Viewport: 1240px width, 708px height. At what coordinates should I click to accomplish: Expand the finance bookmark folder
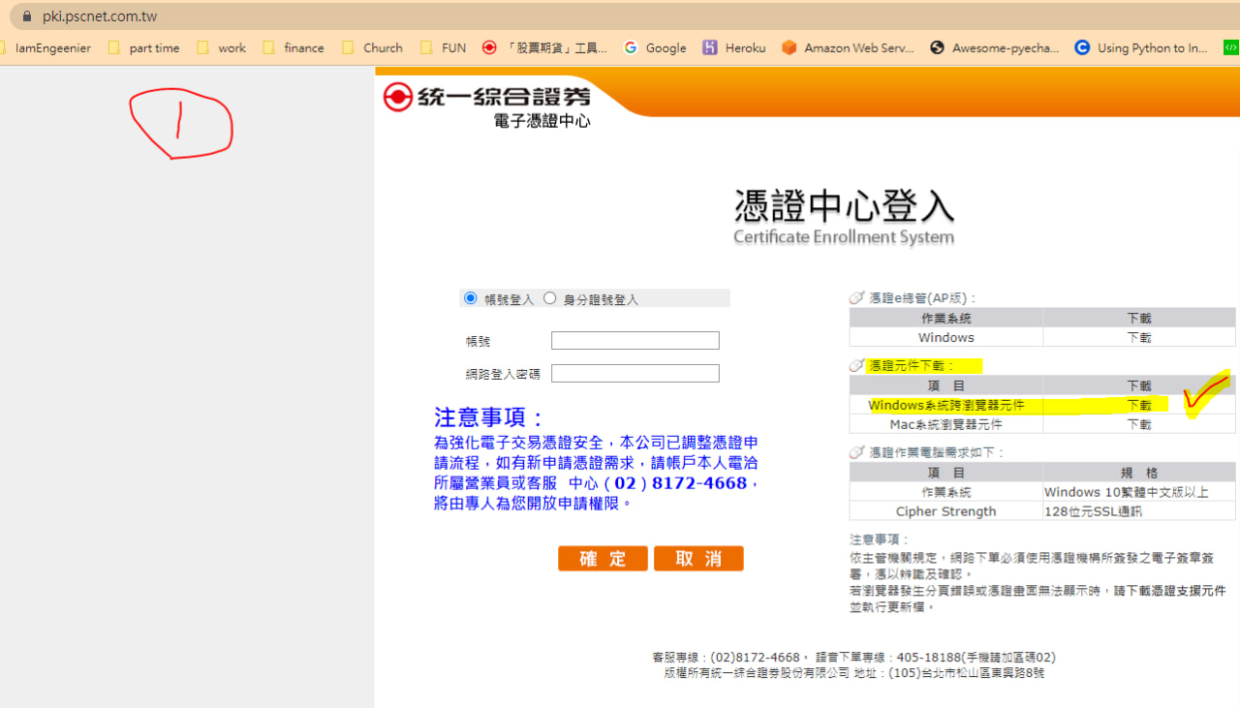pos(294,47)
